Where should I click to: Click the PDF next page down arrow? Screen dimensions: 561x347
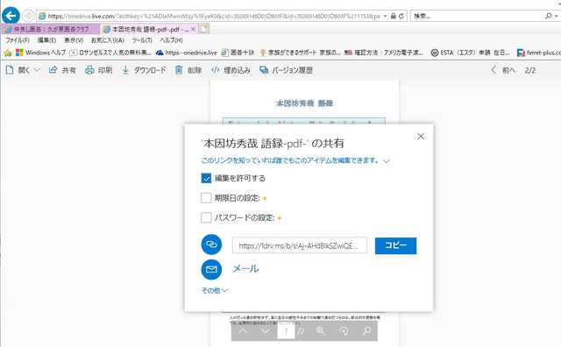point(266,331)
